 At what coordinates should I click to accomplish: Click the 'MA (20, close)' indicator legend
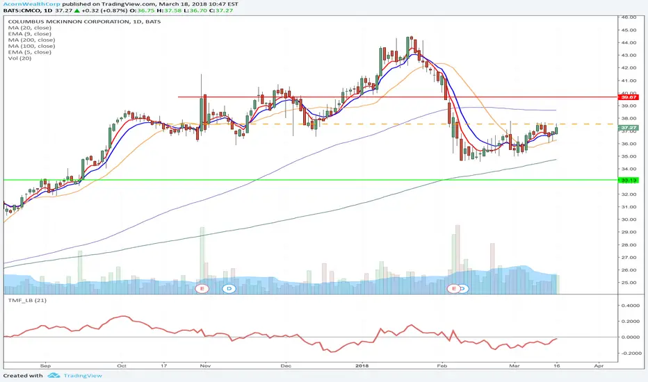coord(29,28)
